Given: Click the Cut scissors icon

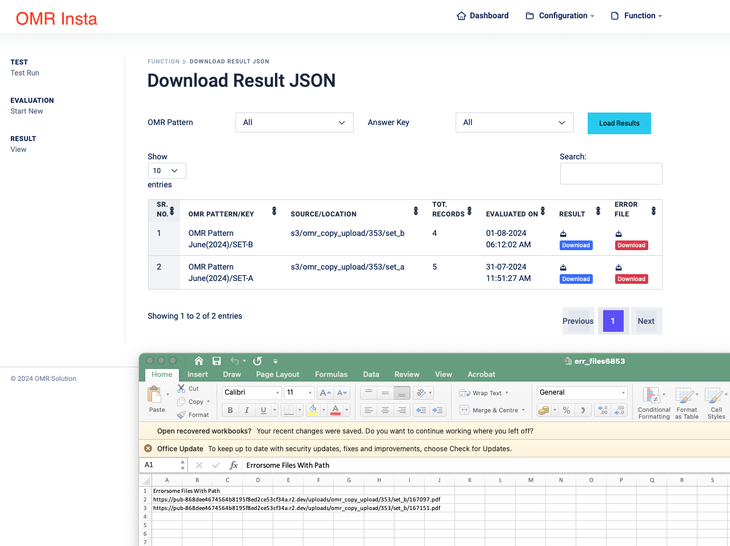Looking at the screenshot, I should pyautogui.click(x=181, y=388).
